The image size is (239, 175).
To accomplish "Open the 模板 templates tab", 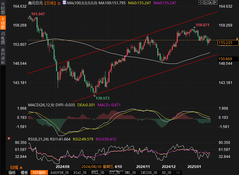I will pos(24,173).
